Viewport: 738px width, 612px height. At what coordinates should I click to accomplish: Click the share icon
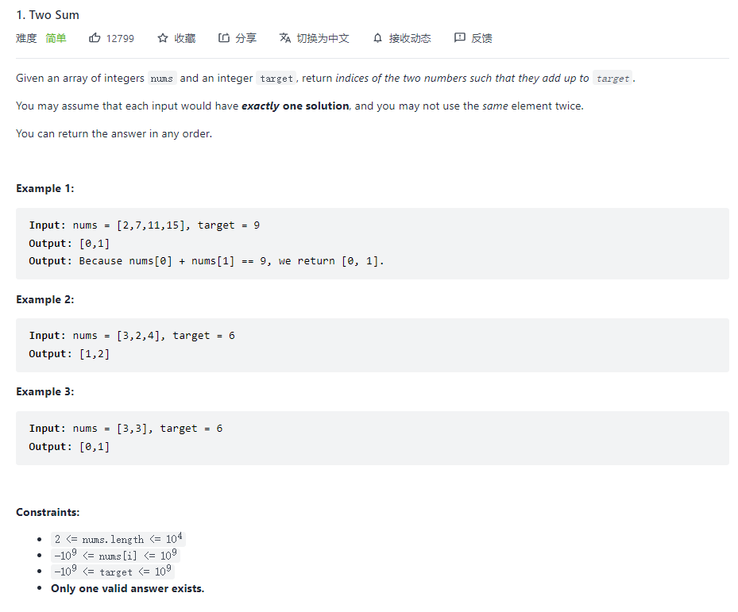click(x=224, y=38)
